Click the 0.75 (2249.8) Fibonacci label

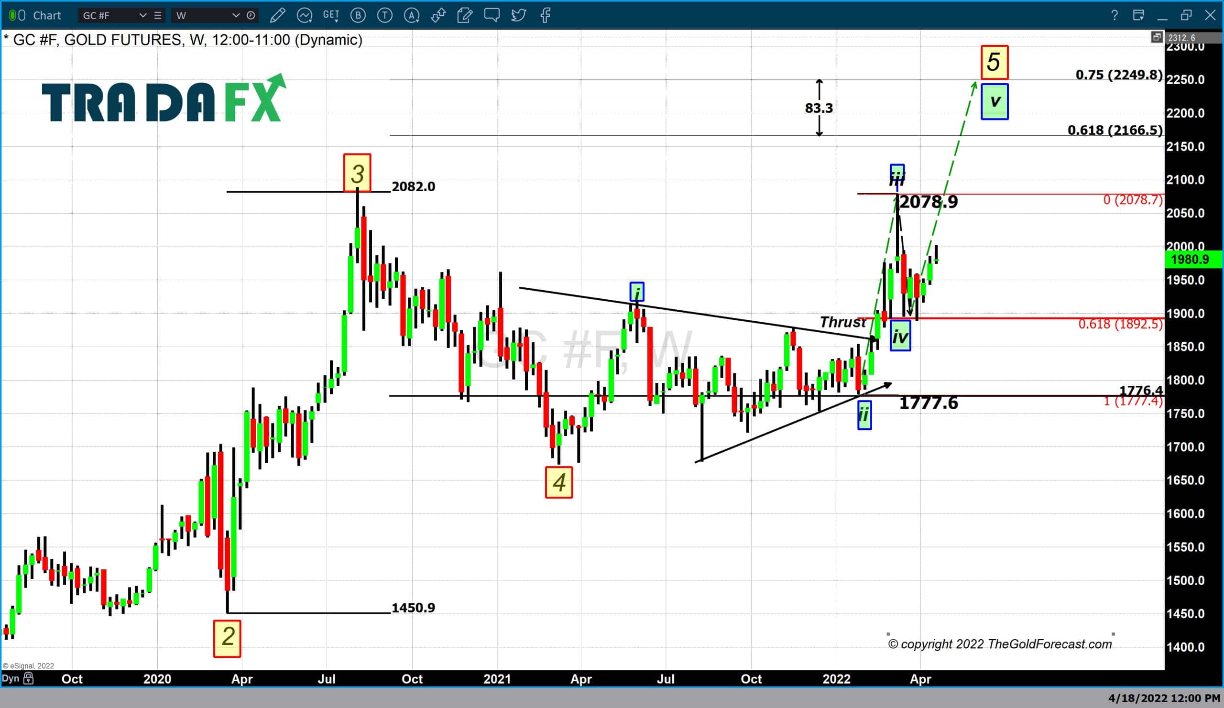tap(1119, 74)
